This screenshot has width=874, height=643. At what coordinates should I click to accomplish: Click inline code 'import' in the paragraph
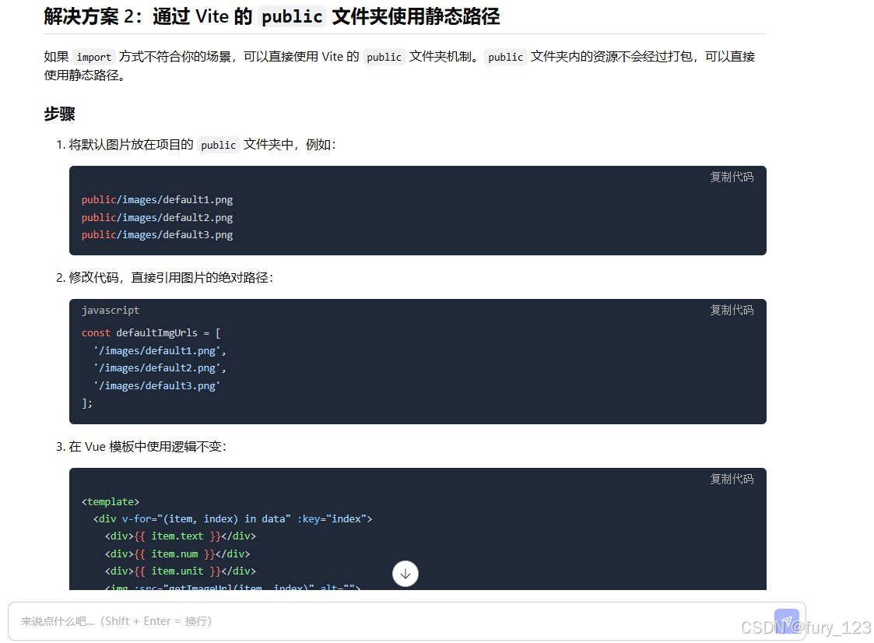pos(93,57)
